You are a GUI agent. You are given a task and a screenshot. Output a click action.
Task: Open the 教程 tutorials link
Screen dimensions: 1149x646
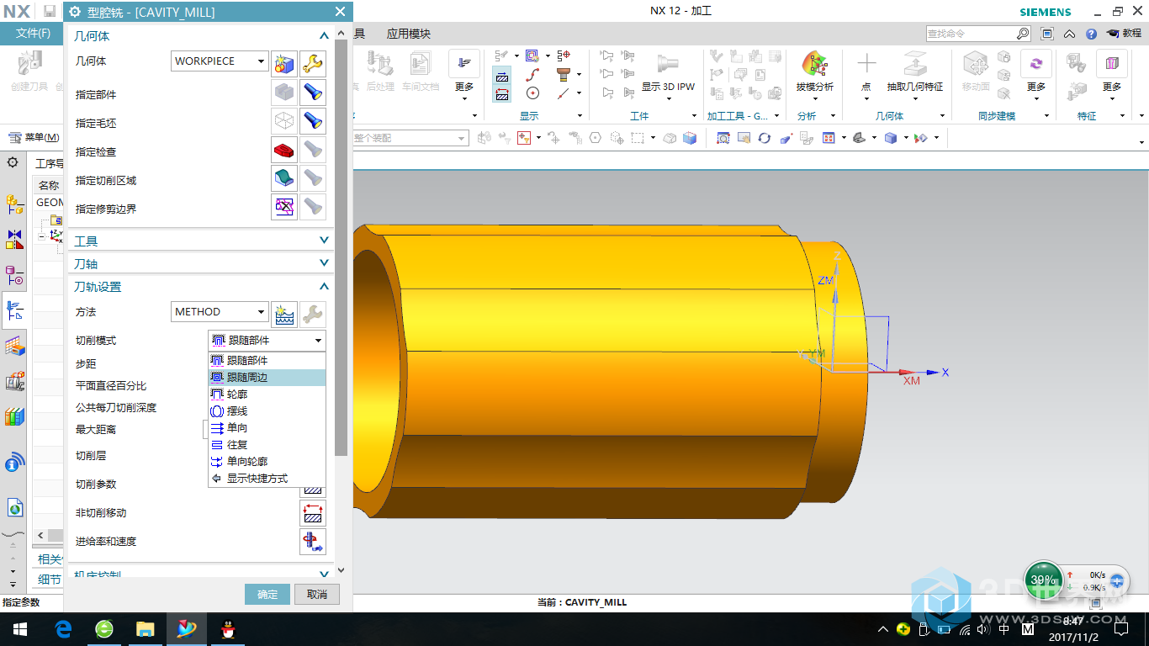point(1123,34)
